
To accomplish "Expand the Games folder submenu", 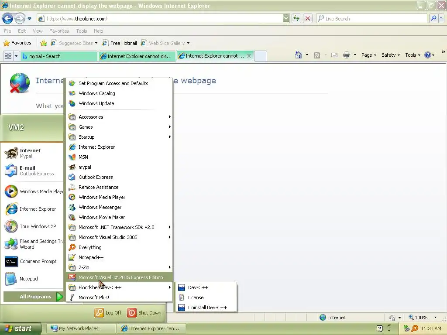I will 120,127.
